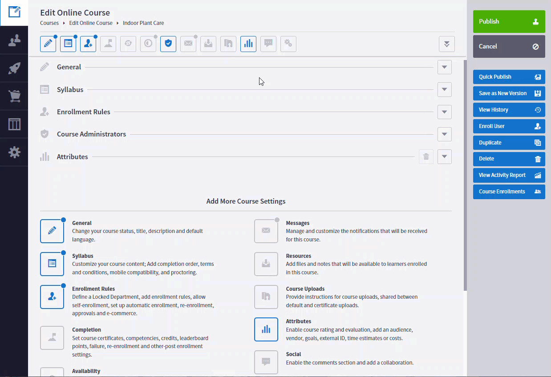Toggle the General tile under Add More Course Settings

[x=52, y=231]
